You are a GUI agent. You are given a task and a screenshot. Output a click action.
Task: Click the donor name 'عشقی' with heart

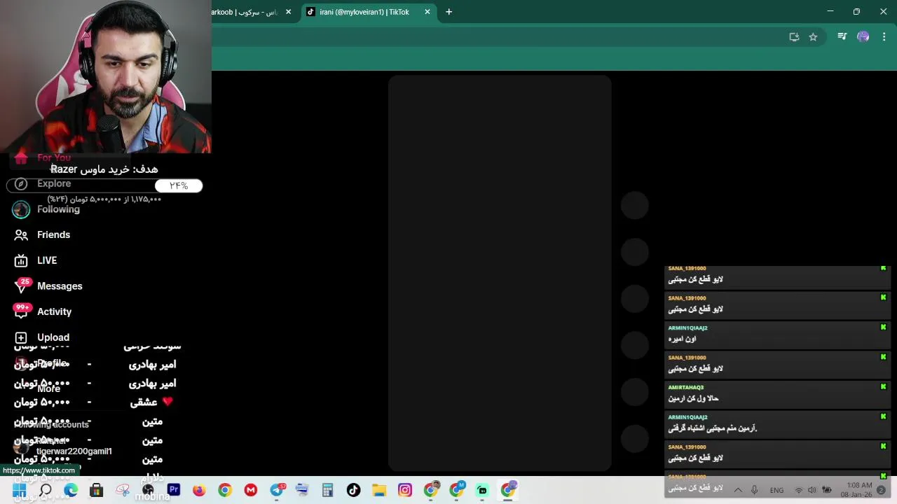[151, 402]
